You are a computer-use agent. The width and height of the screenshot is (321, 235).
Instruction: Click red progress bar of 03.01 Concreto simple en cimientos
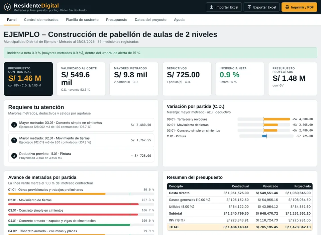tap(73, 215)
